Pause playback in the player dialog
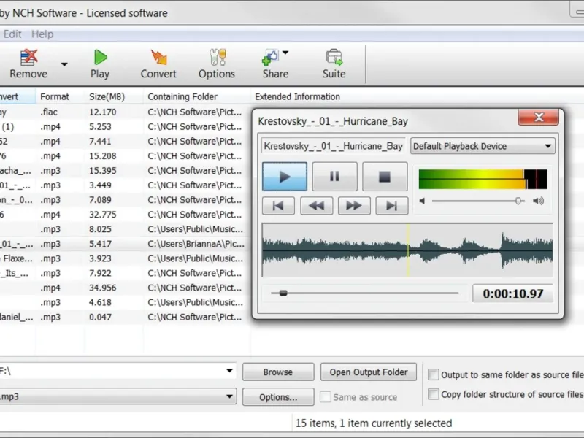The image size is (584, 438). [x=334, y=176]
